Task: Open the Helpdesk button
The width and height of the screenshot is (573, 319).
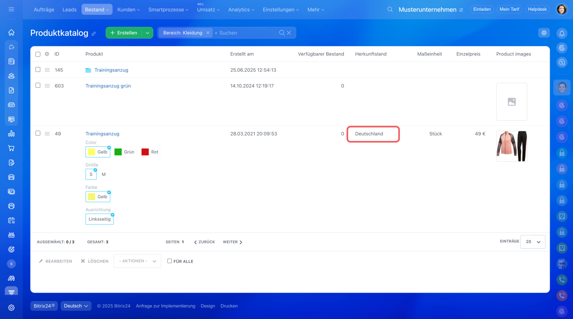Action: pos(537,9)
